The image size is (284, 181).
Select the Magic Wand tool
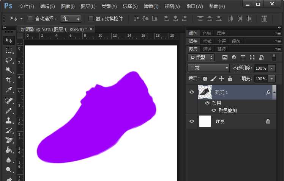(8, 70)
